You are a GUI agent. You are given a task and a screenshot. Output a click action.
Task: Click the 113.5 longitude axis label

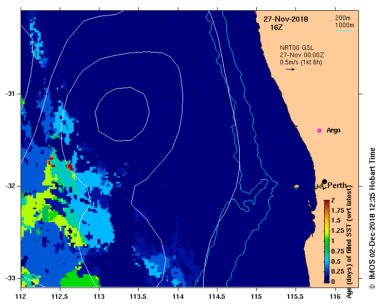point(139,297)
